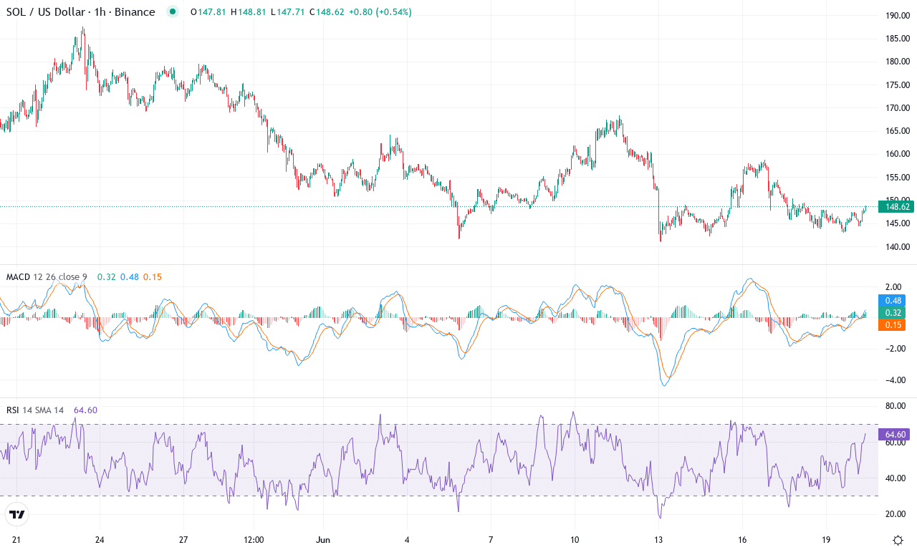Image resolution: width=917 pixels, height=550 pixels.
Task: Click the 12:00 time axis label
Action: tap(254, 539)
